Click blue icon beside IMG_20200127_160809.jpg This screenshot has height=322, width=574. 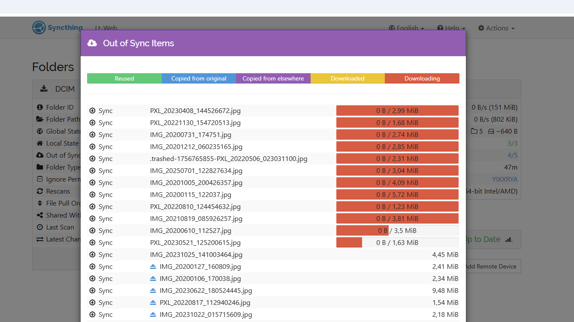(x=153, y=267)
